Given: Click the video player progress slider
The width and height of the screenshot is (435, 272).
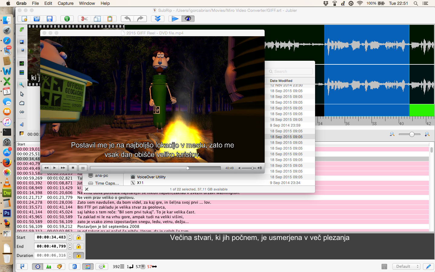Looking at the screenshot, I should tap(155, 168).
